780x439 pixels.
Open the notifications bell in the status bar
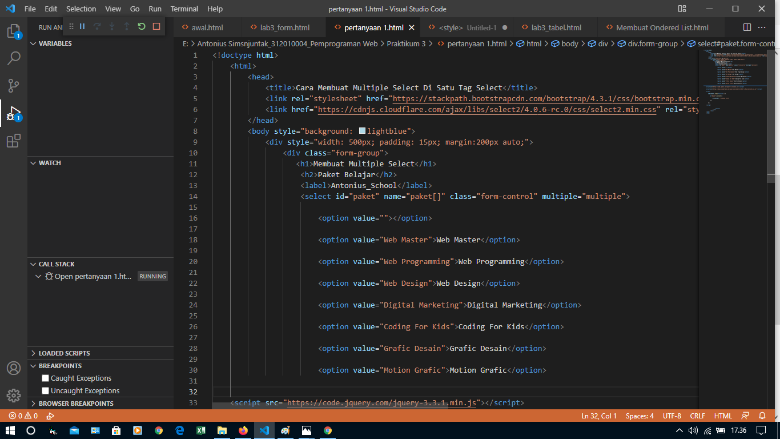click(762, 416)
